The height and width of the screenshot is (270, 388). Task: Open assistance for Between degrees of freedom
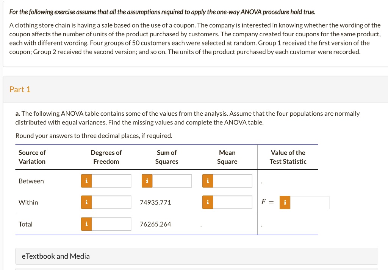[86, 181]
